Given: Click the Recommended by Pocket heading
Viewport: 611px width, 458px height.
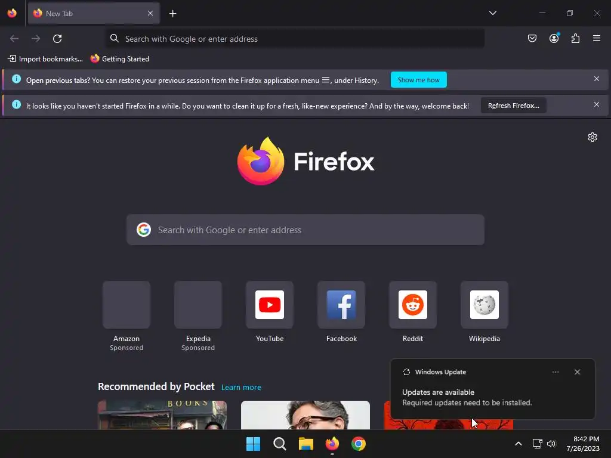Looking at the screenshot, I should pyautogui.click(x=156, y=386).
